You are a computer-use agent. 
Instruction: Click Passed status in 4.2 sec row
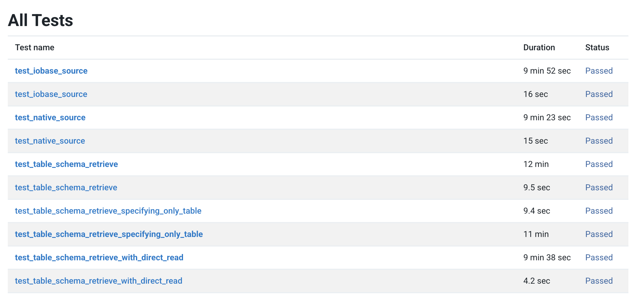coord(599,281)
